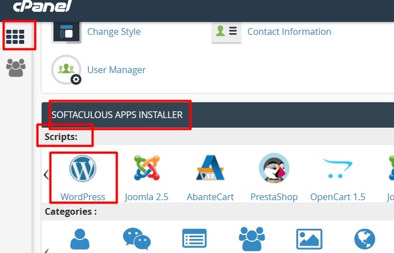Click the Scripts: label

(x=61, y=137)
